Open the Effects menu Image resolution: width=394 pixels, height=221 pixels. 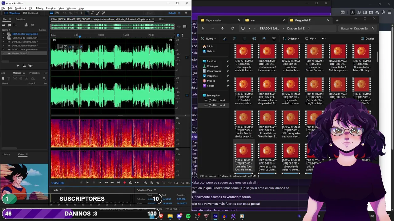click(x=40, y=8)
